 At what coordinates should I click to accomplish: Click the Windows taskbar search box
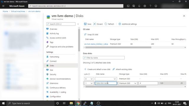tap(30, 103)
